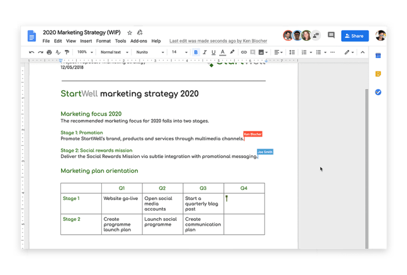407x275 pixels.
Task: Star the 2020 Marketing Strategy document
Action: pyautogui.click(x=130, y=33)
